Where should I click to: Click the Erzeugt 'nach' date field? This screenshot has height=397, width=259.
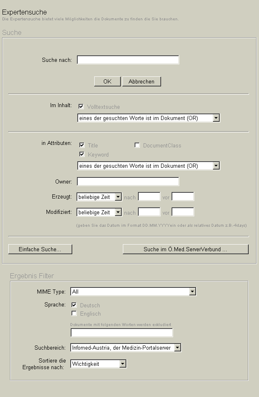click(x=149, y=197)
